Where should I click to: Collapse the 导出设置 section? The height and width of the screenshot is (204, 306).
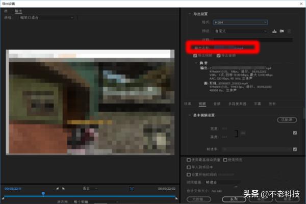tap(189, 14)
